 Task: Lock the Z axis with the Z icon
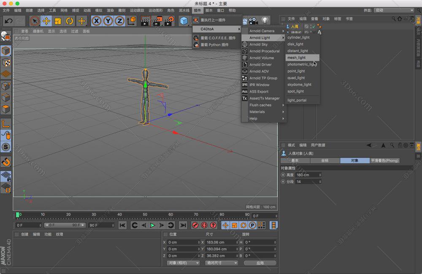click(119, 20)
